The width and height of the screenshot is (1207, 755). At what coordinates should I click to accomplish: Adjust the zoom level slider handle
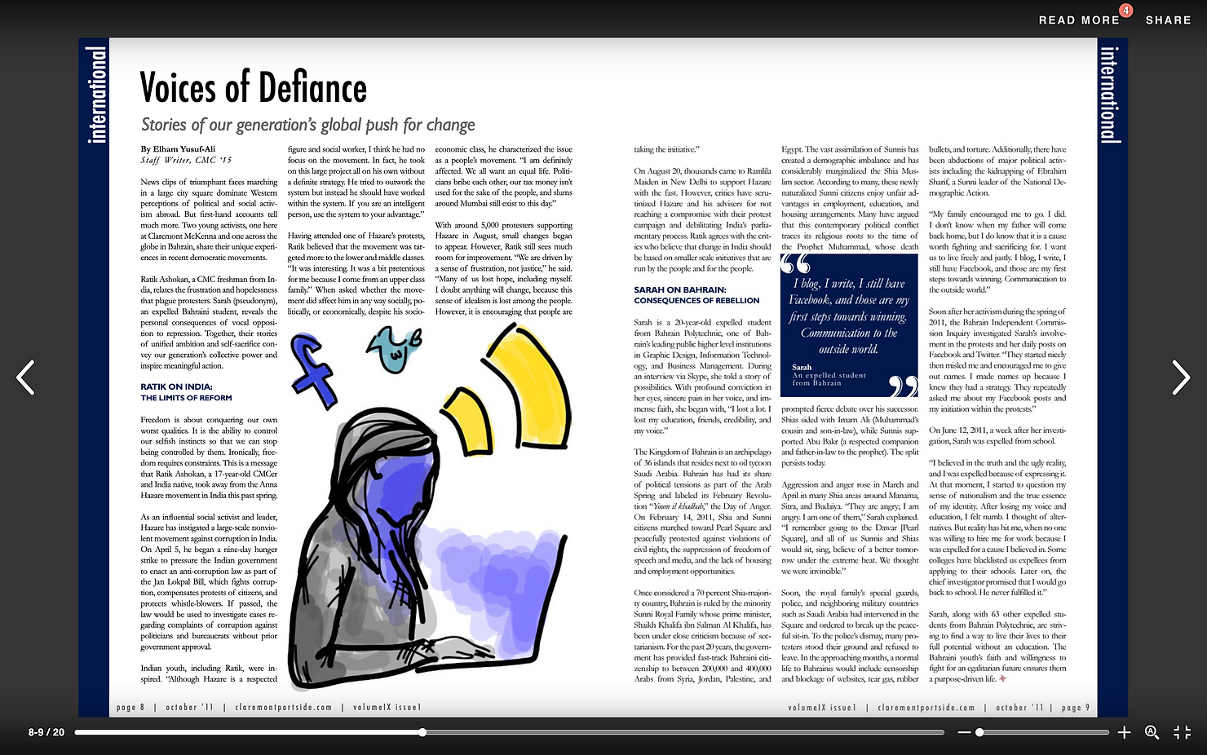click(979, 732)
